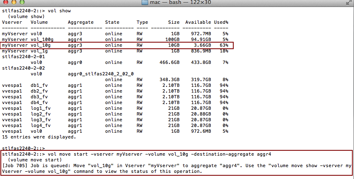
Task: Click the '(volume show)' text
Action: pos(26,16)
